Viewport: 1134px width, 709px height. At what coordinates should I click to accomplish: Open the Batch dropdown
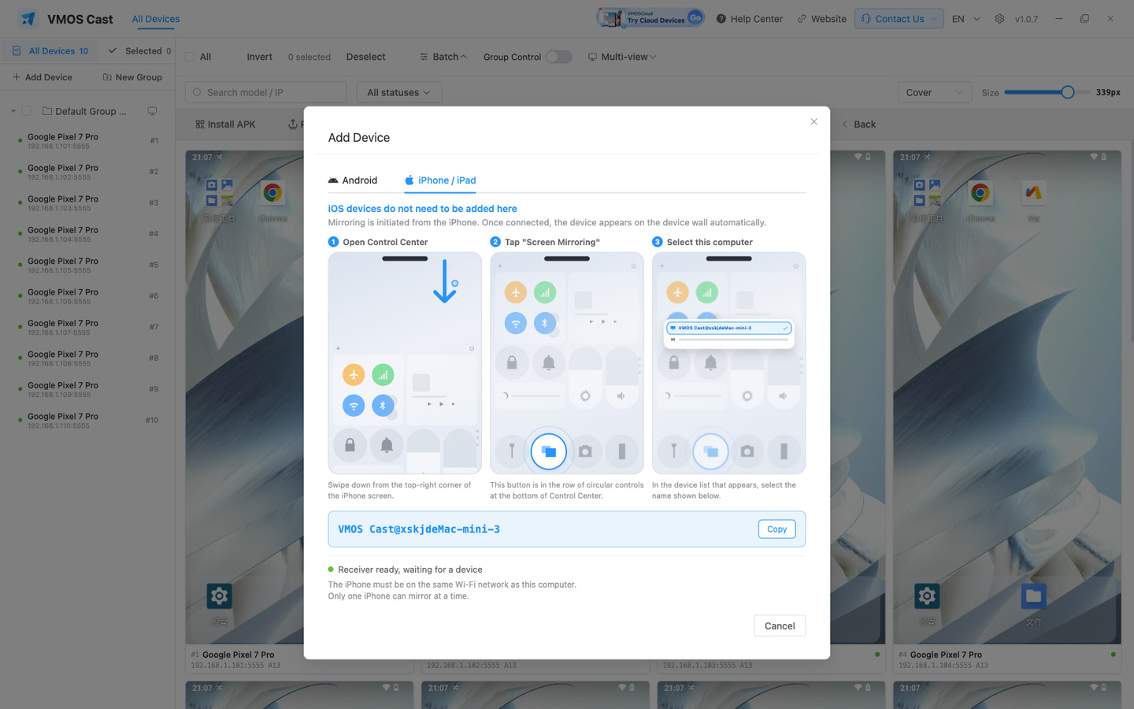[443, 57]
